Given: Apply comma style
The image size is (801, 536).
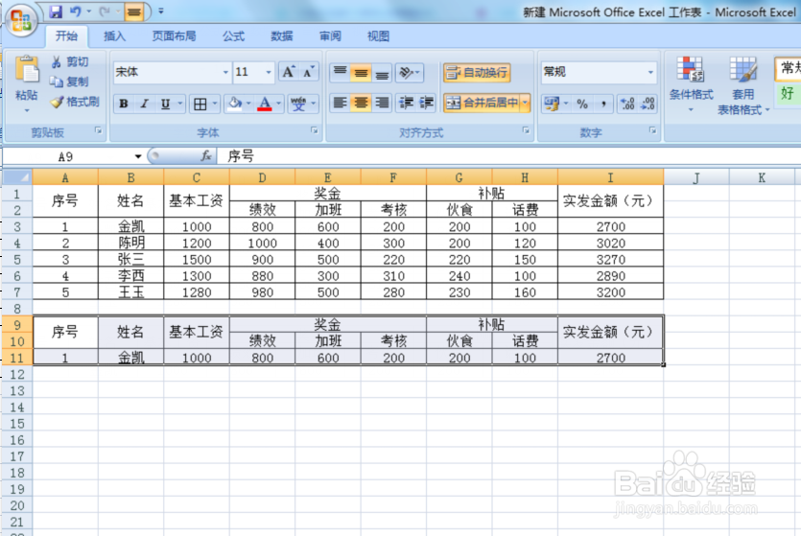Looking at the screenshot, I should coord(603,105).
